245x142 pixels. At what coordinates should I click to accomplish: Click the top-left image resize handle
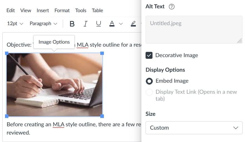coord(7,53)
